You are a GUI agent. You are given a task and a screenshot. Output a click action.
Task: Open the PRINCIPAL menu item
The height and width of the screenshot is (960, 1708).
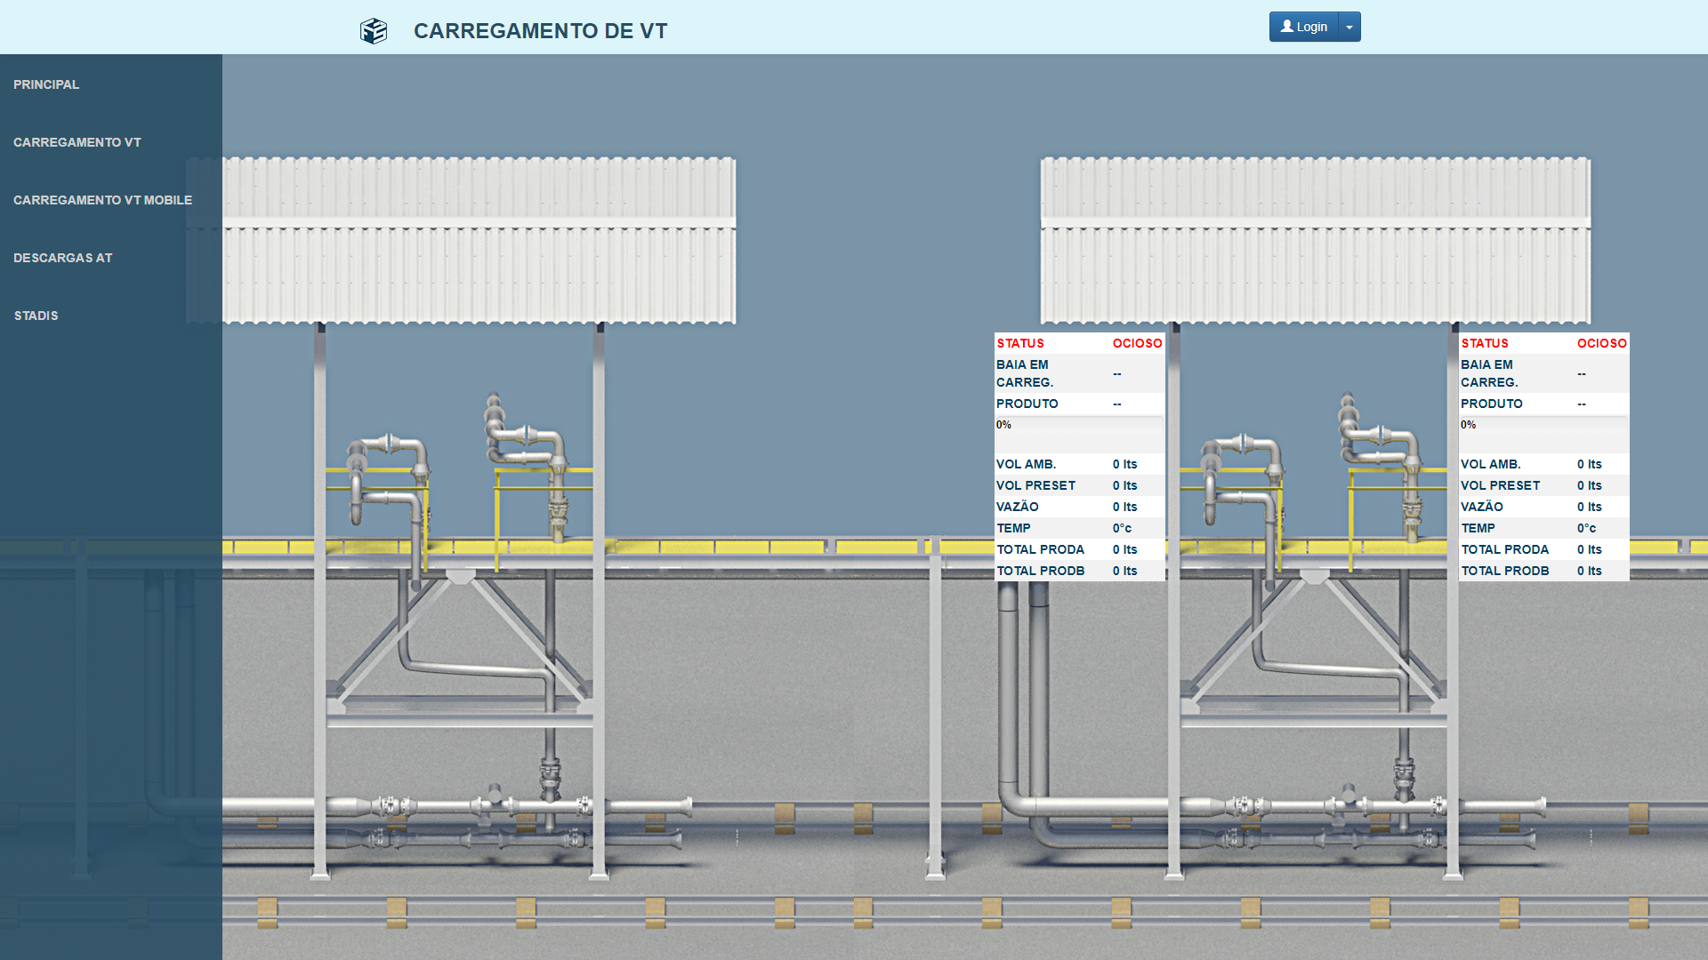(x=46, y=84)
